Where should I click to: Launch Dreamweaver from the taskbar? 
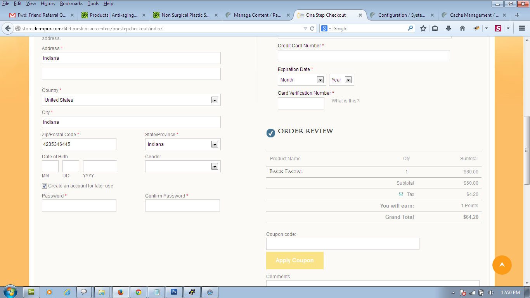tap(32, 292)
